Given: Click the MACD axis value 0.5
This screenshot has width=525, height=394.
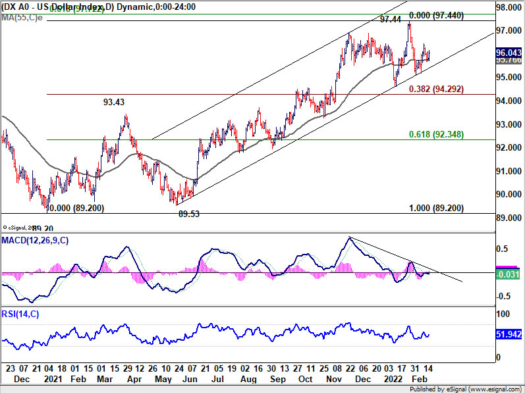Looking at the screenshot, I should pyautogui.click(x=502, y=249).
